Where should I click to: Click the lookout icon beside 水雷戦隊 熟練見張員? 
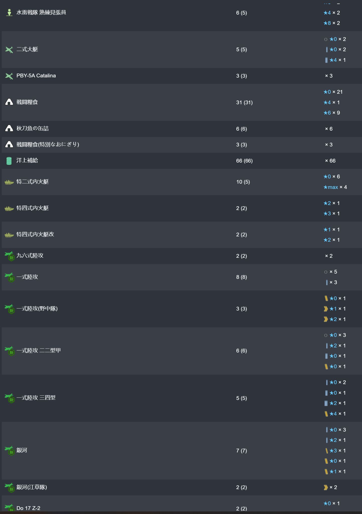[9, 13]
